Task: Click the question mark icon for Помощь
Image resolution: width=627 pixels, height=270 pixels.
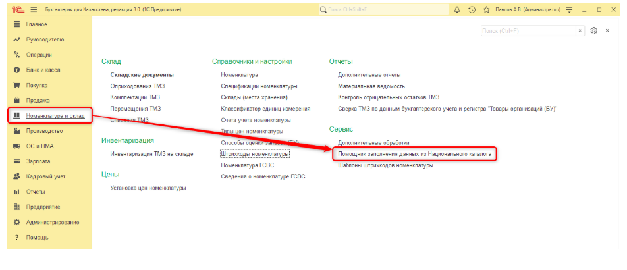Action: pyautogui.click(x=16, y=237)
